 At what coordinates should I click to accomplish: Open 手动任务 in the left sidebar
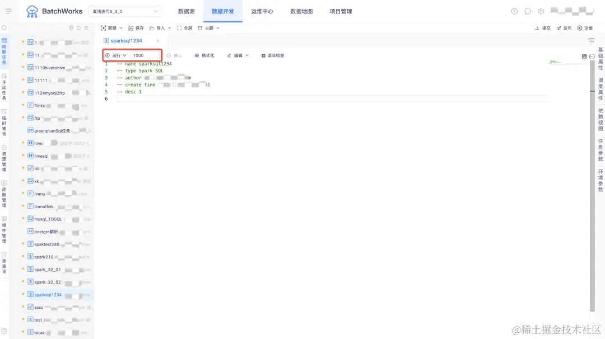click(x=4, y=87)
